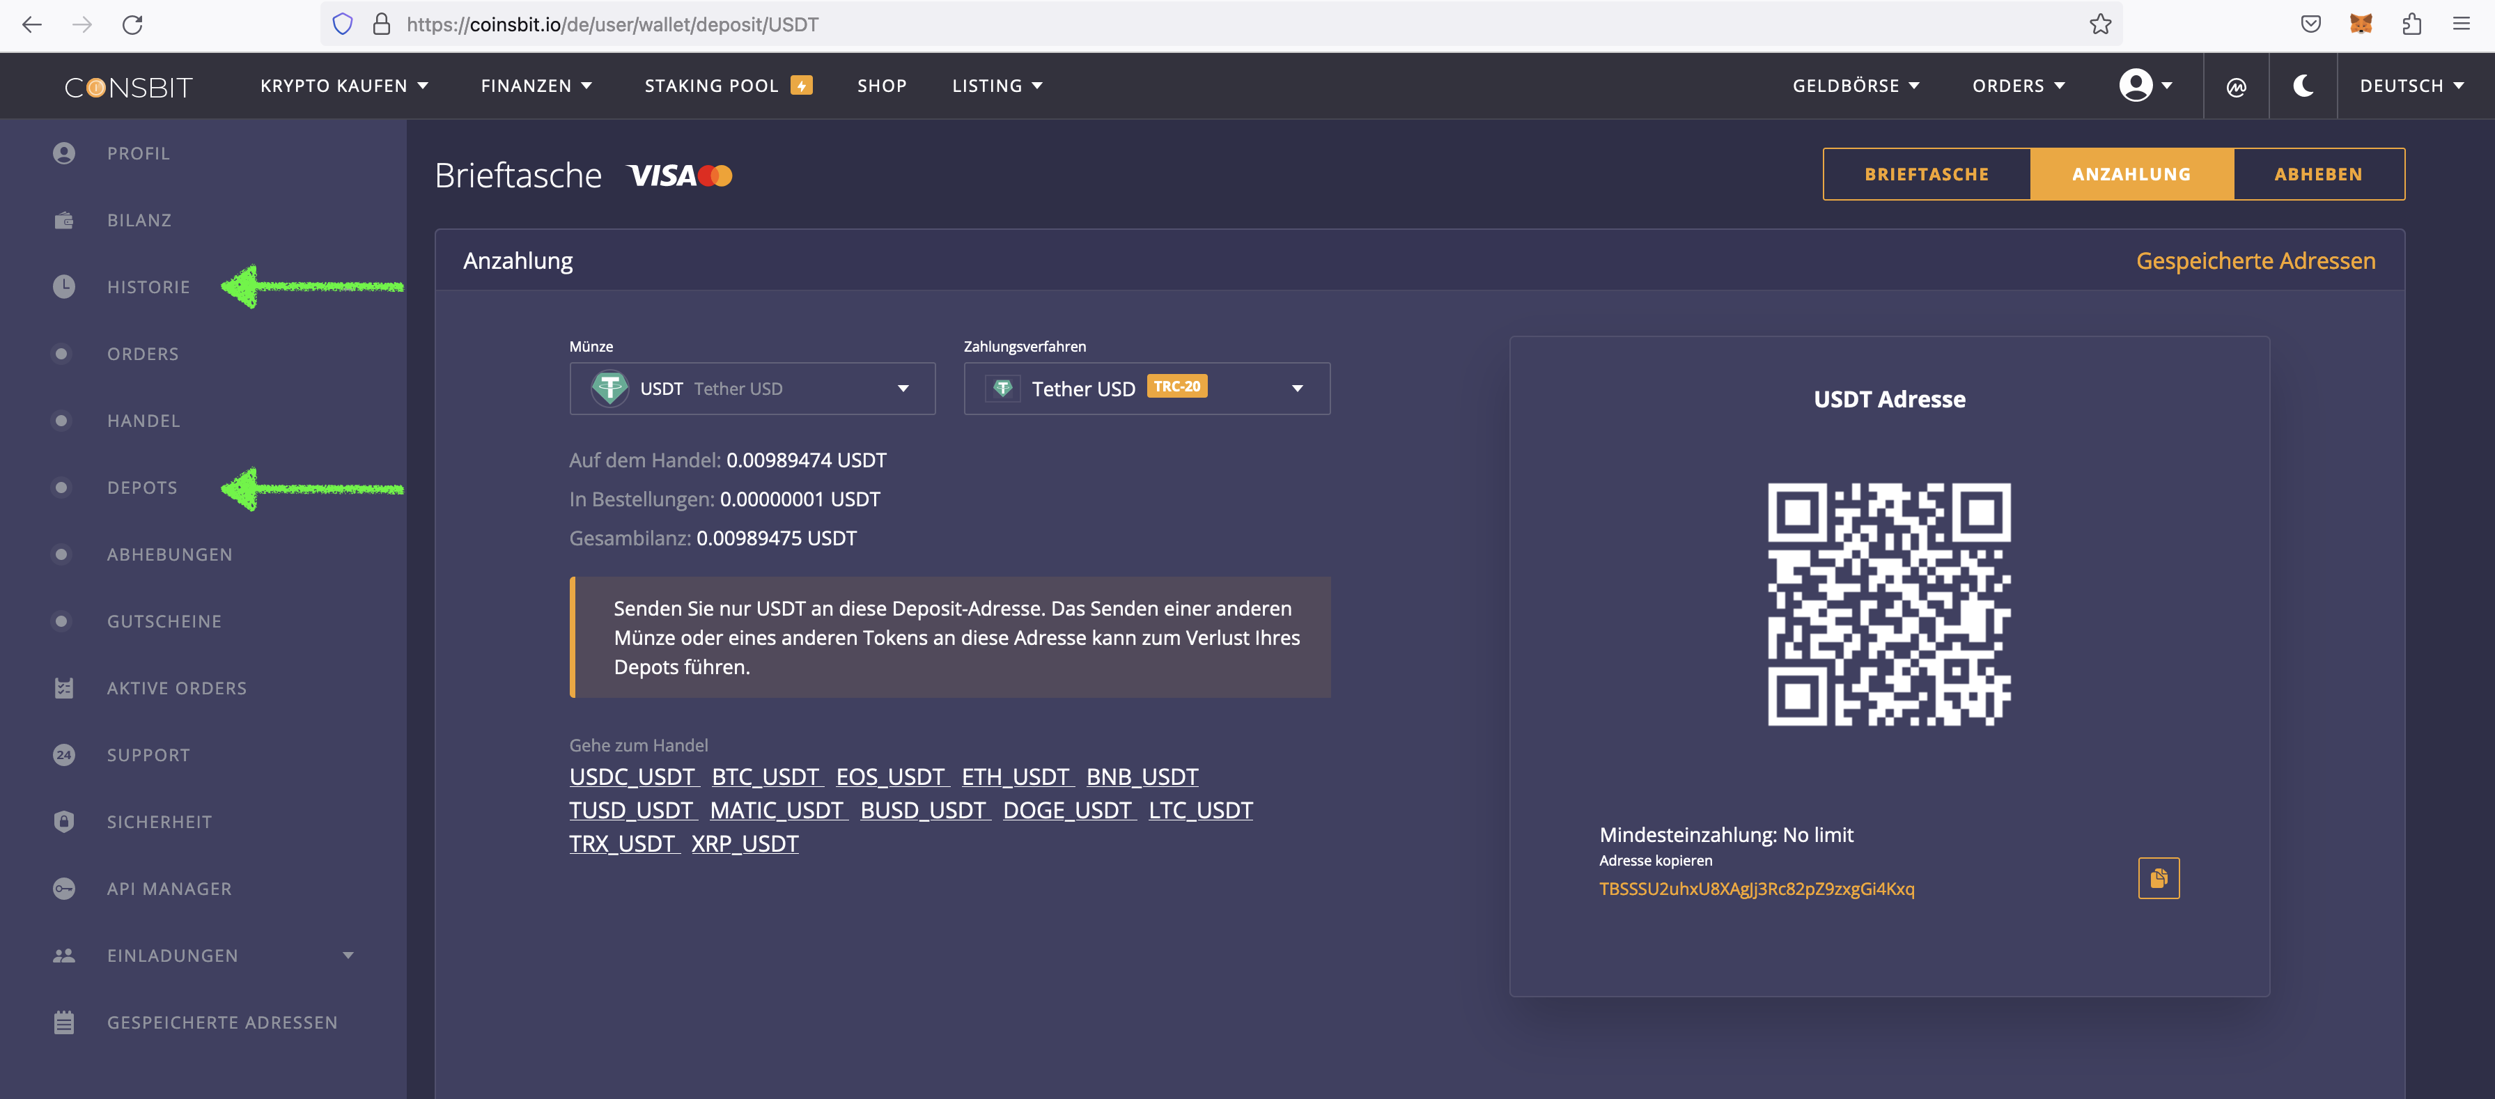Screen dimensions: 2495x1099
Task: Bookmark this page with the star icon
Action: coord(2100,24)
